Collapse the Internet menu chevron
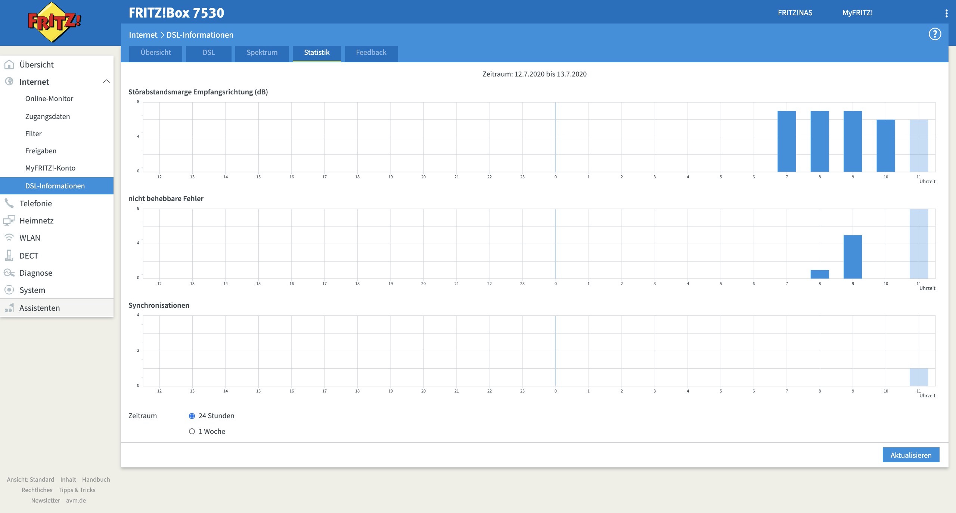956x513 pixels. 106,81
